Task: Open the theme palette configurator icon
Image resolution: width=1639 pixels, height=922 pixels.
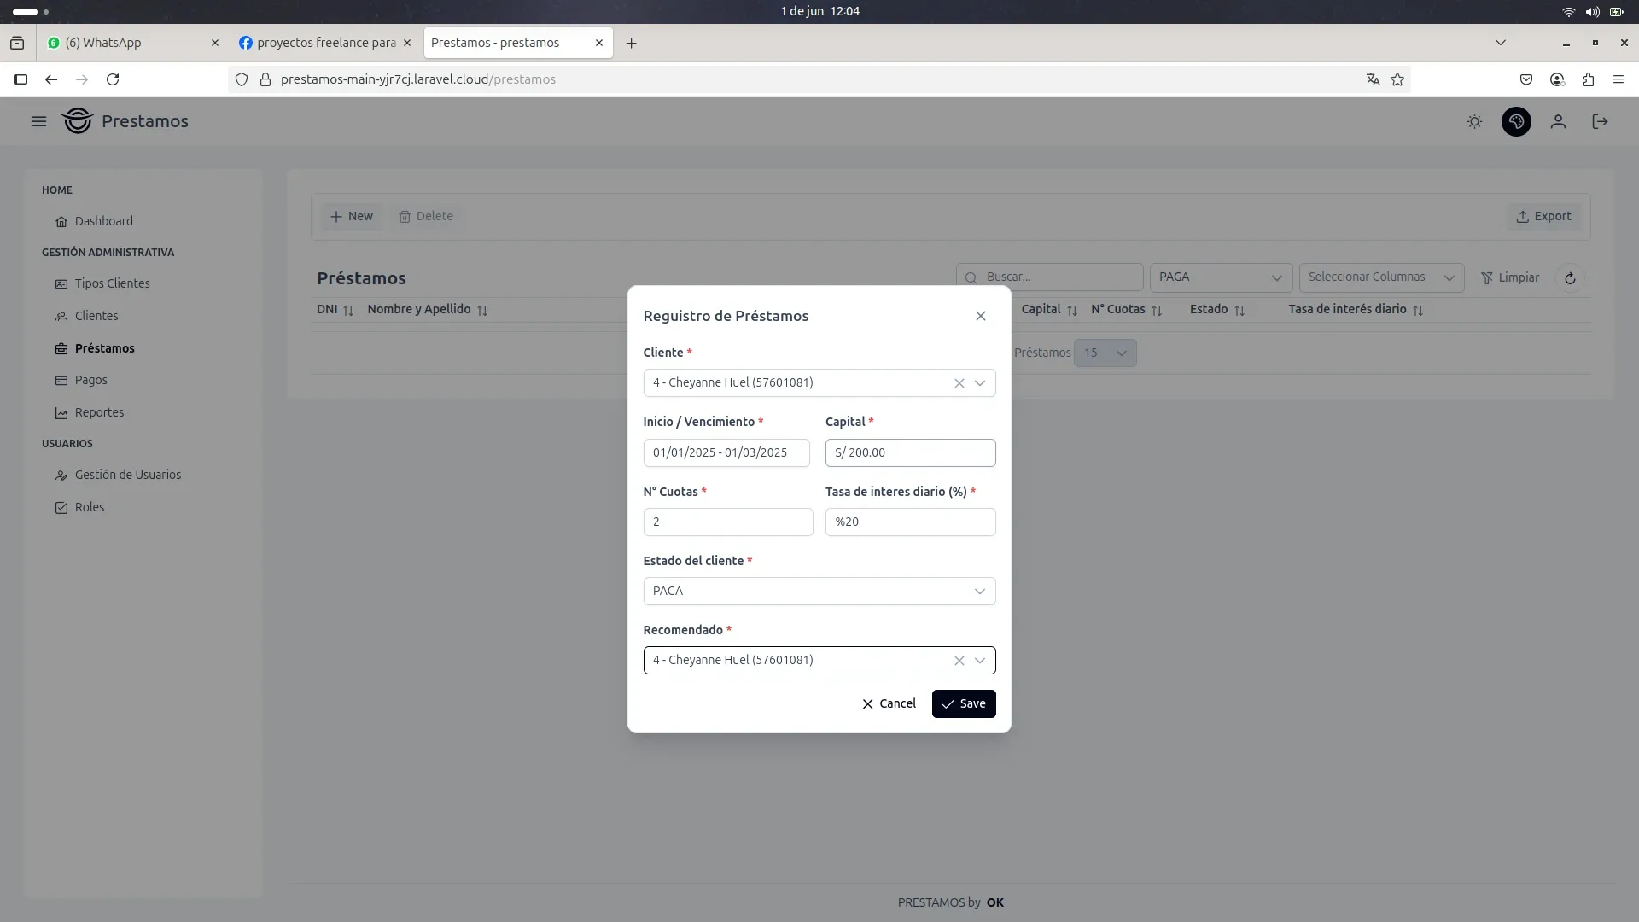Action: [x=1516, y=121]
